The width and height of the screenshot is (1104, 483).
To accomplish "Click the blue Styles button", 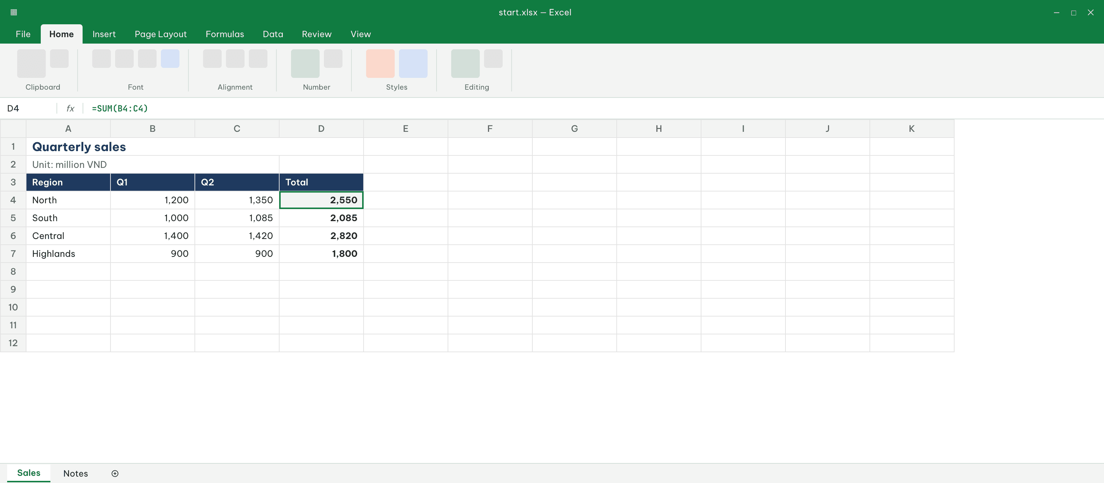I will [413, 63].
